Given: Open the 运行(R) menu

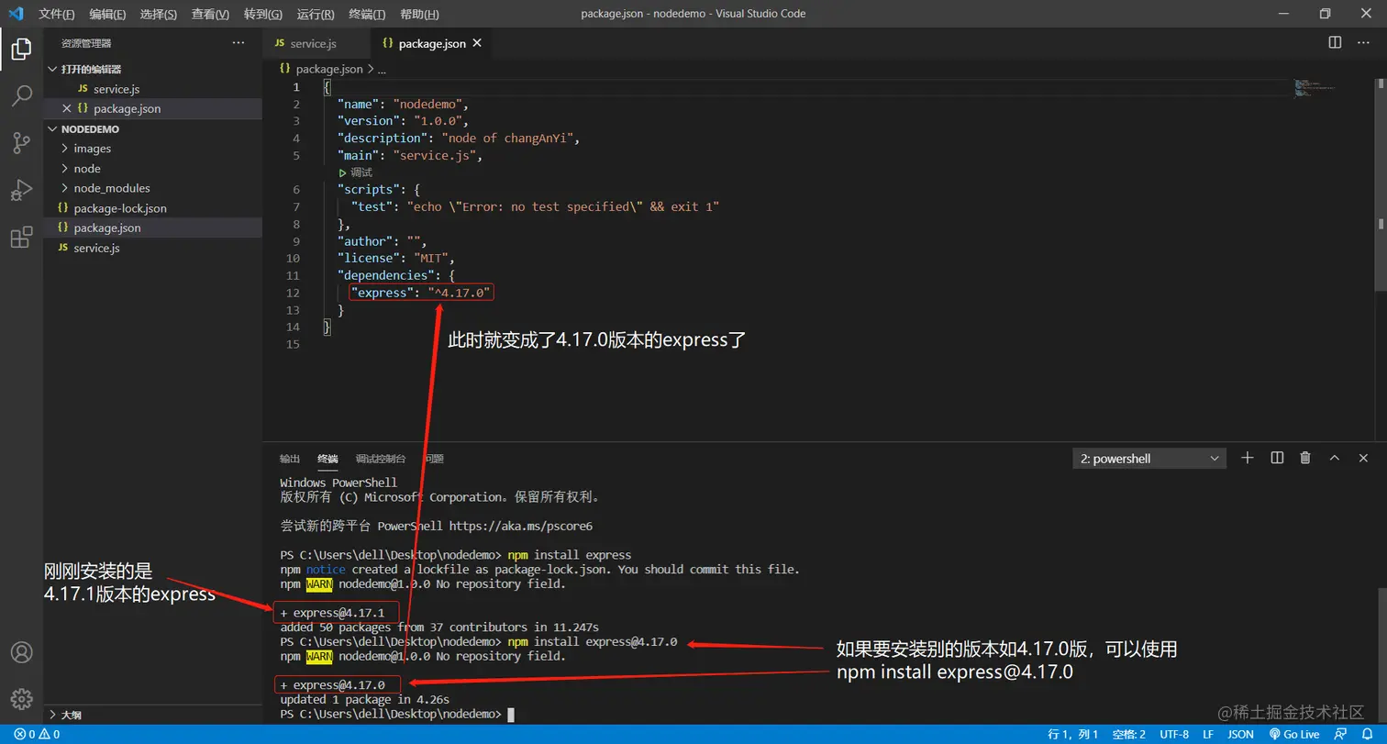Looking at the screenshot, I should pos(316,14).
